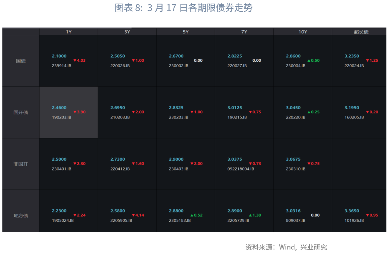Click the green up arrow beside 0.50
The image size is (390, 254).
[309, 60]
